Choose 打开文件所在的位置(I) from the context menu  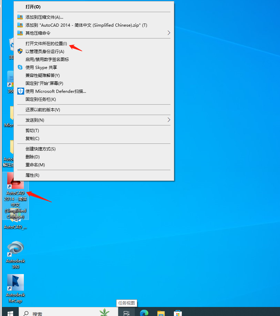pos(46,44)
